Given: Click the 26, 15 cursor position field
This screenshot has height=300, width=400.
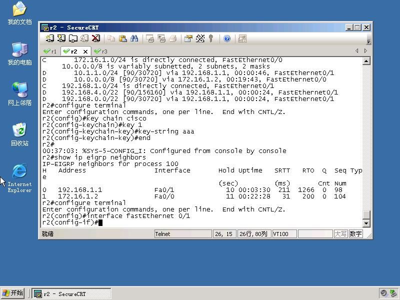Looking at the screenshot, I should pyautogui.click(x=223, y=234).
